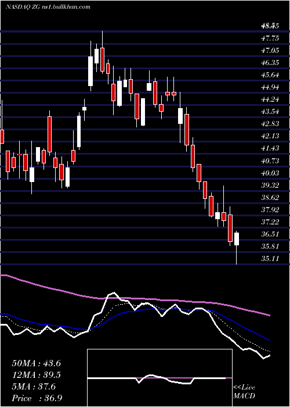This screenshot has width=290, height=407.
Task: Select the 39.32 price axis label
Action: (x=270, y=185)
